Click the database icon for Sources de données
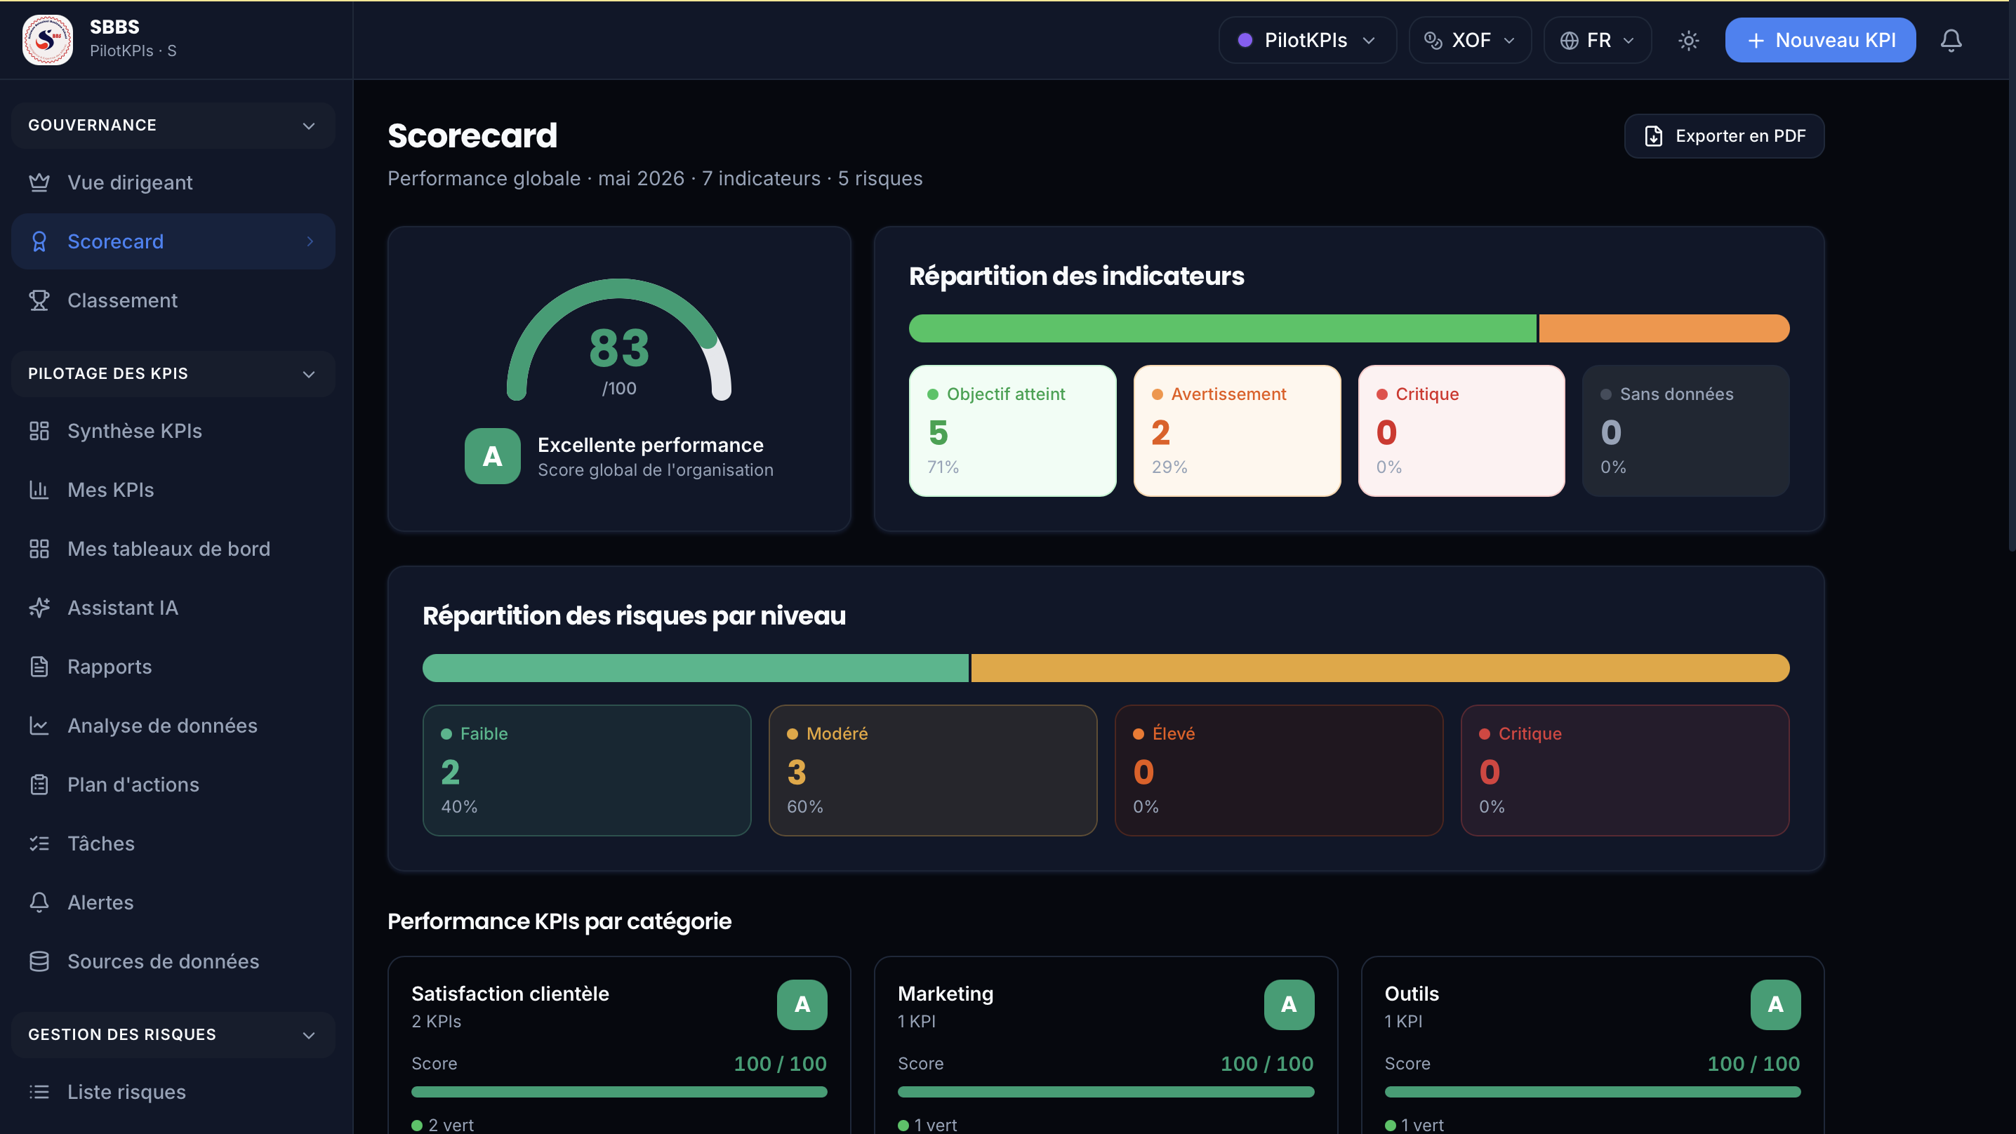Image resolution: width=2016 pixels, height=1134 pixels. point(39,962)
